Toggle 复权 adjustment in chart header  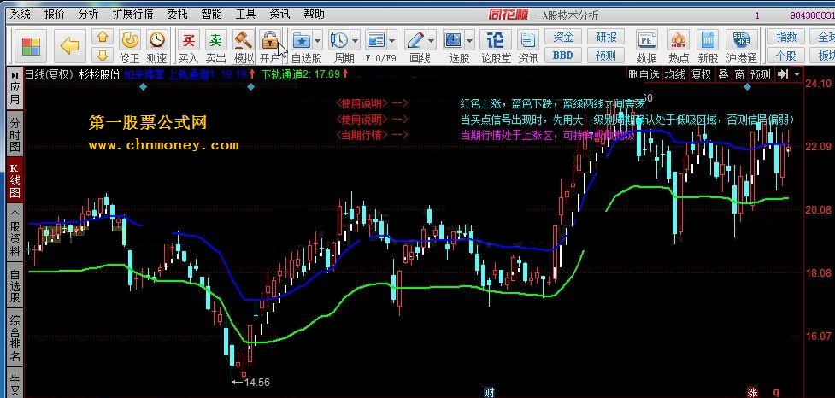click(x=702, y=74)
